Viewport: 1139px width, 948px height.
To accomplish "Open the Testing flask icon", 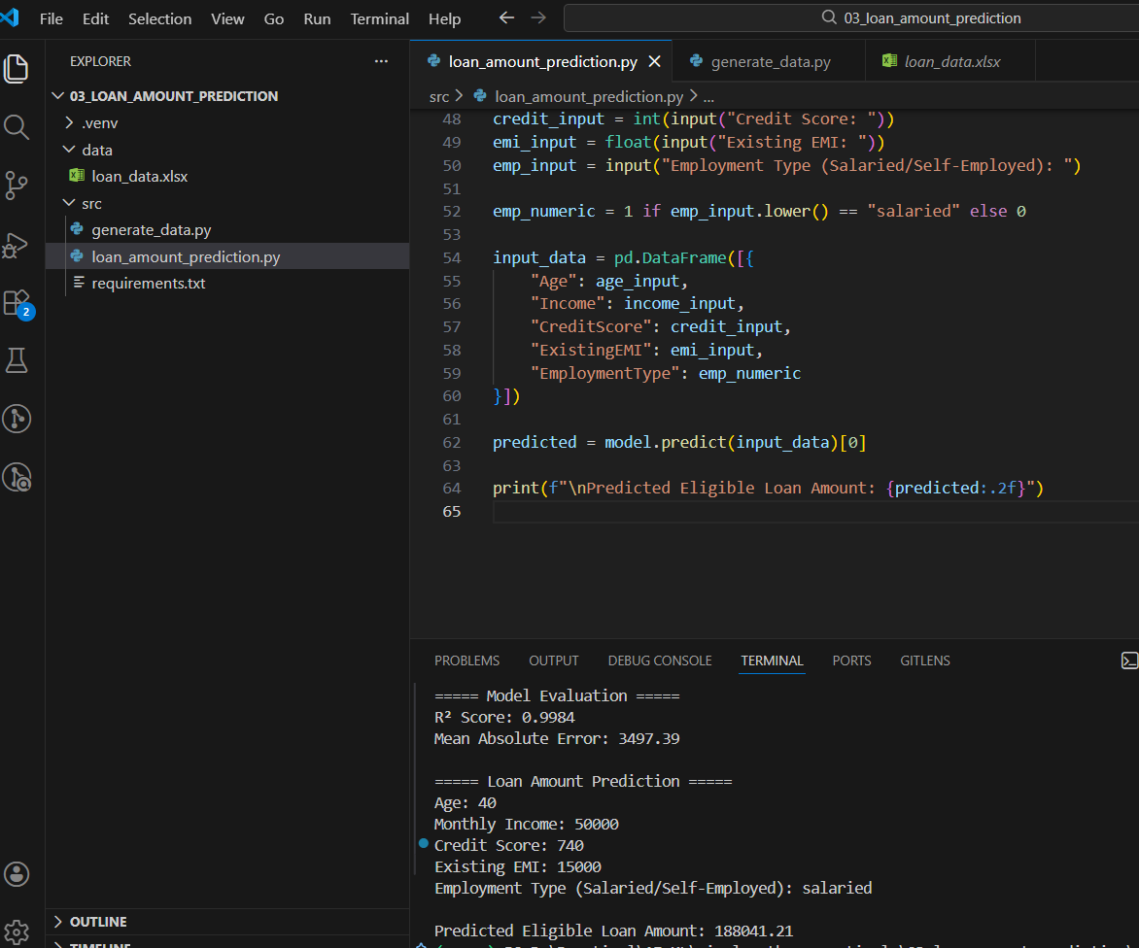I will pos(17,360).
